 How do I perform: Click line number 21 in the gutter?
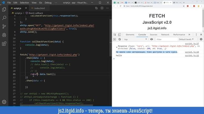pos(14,74)
